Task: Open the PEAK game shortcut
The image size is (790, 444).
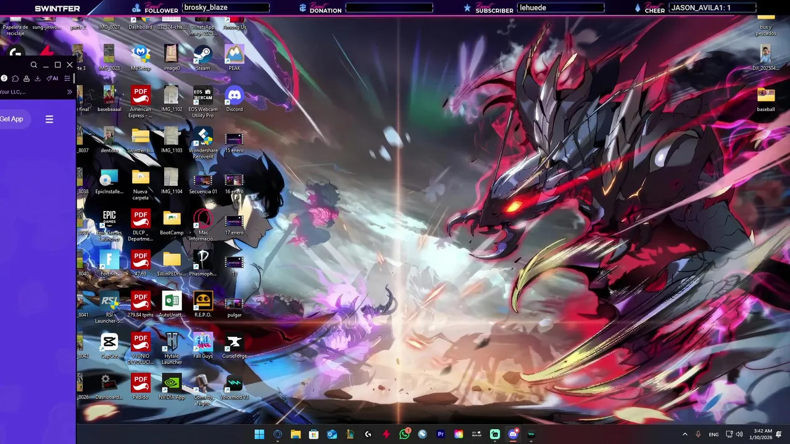Action: click(x=234, y=58)
